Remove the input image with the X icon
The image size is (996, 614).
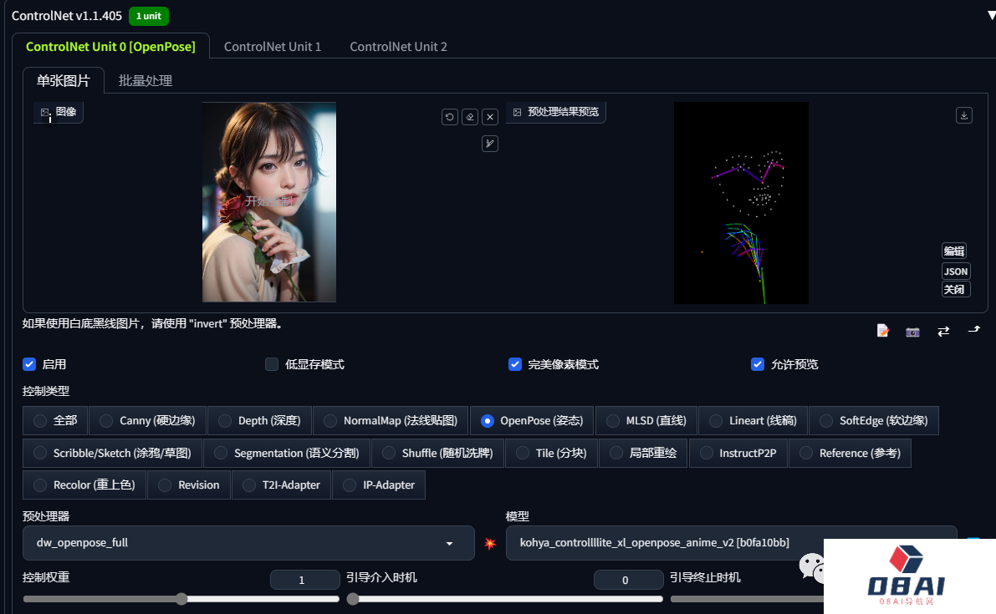click(x=491, y=117)
